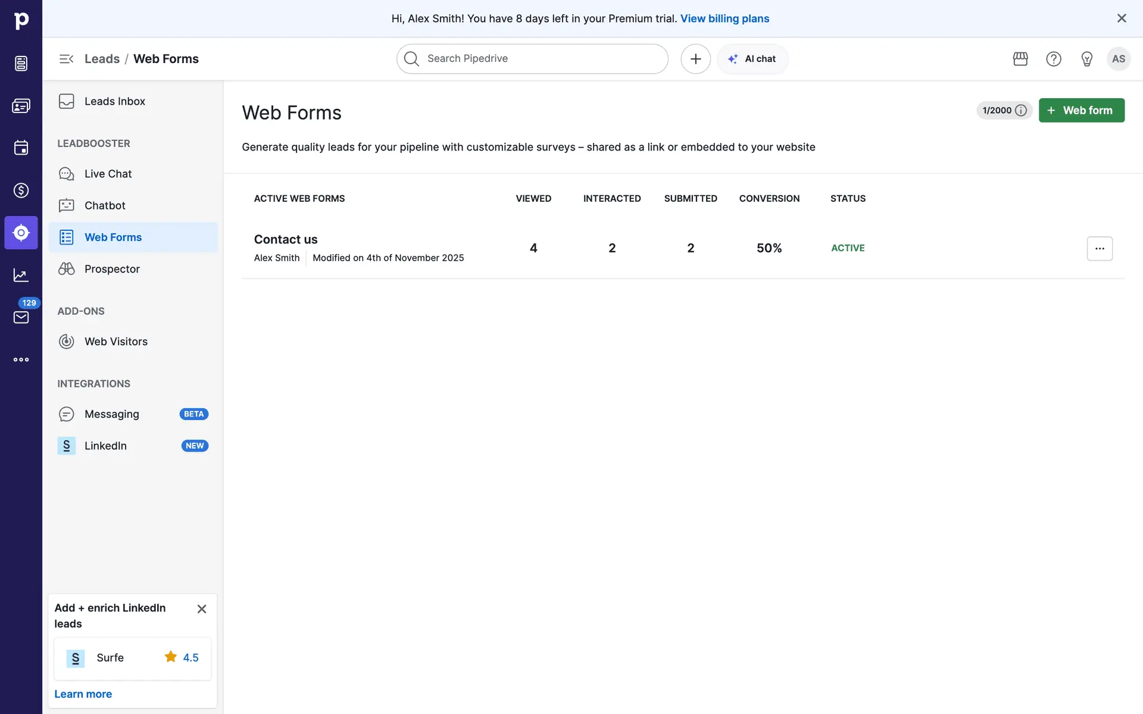Dismiss the LinkedIn leads promo card
The height and width of the screenshot is (714, 1143).
pyautogui.click(x=202, y=609)
